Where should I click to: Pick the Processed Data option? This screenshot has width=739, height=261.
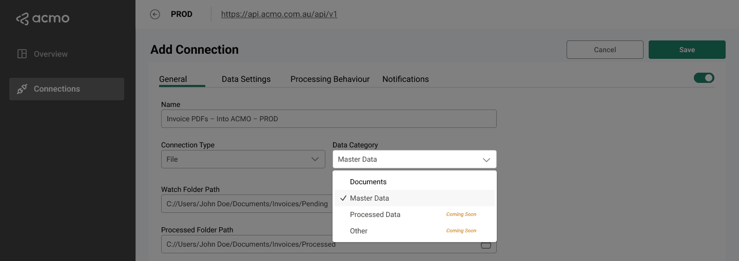coord(415,214)
